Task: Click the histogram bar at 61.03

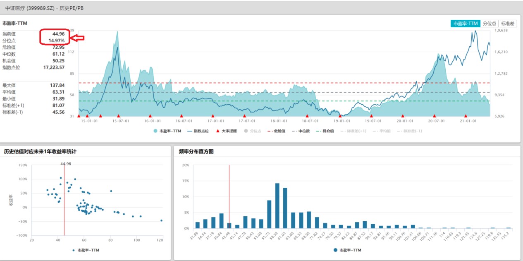Action: pos(285,208)
